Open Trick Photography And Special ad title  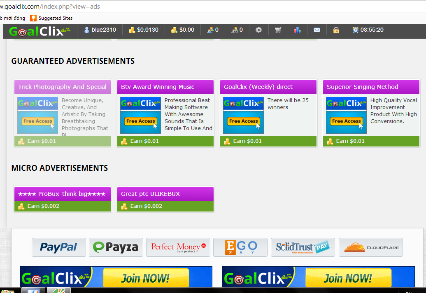(63, 87)
